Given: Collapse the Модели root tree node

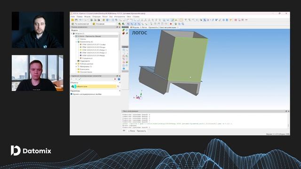Looking at the screenshot, I should 71,33.
